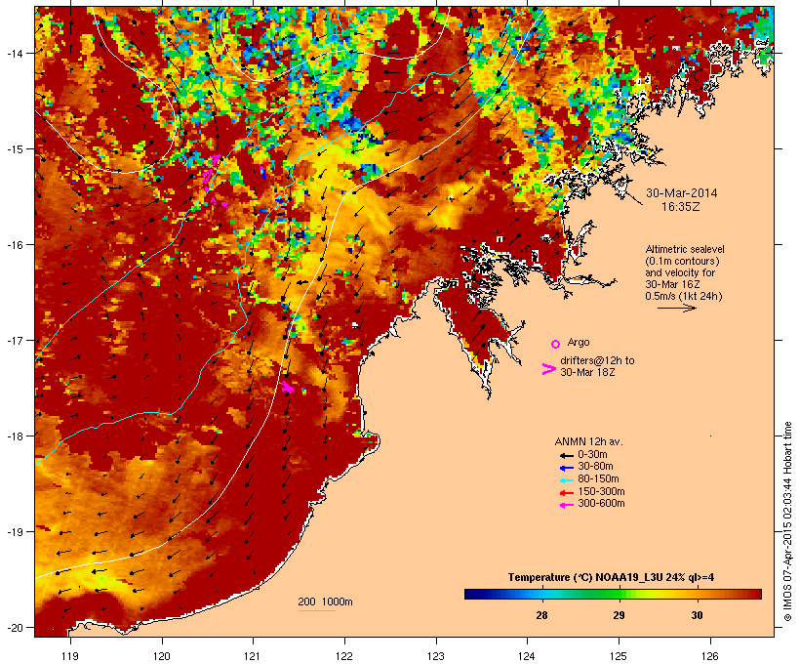Click the 'Argo' legend label
Image resolution: width=800 pixels, height=664 pixels.
pyautogui.click(x=579, y=342)
